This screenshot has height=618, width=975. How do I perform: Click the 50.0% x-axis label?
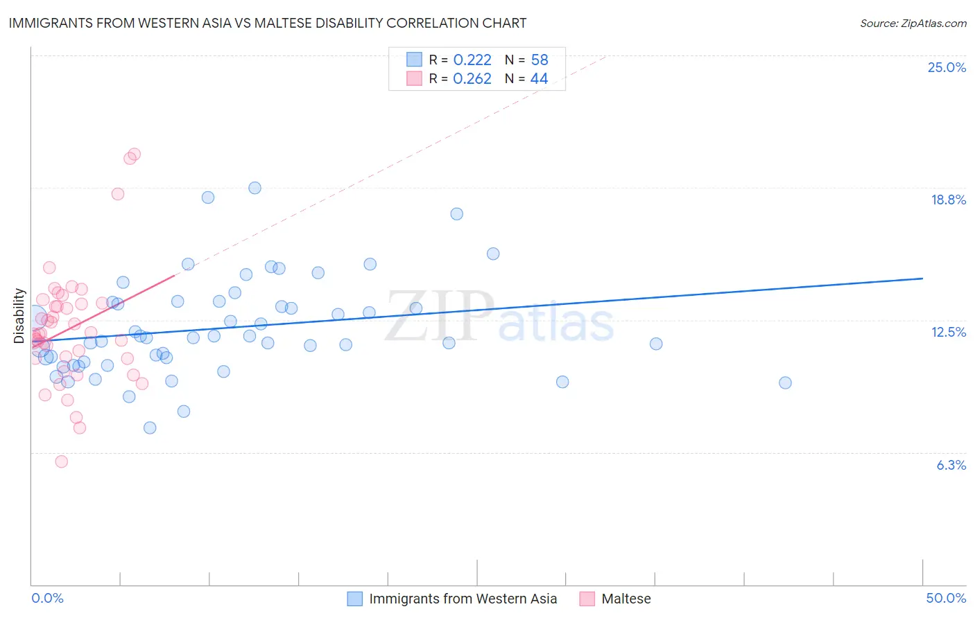tap(946, 598)
